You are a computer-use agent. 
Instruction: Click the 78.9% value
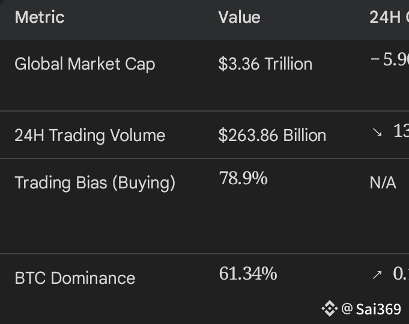[243, 178]
